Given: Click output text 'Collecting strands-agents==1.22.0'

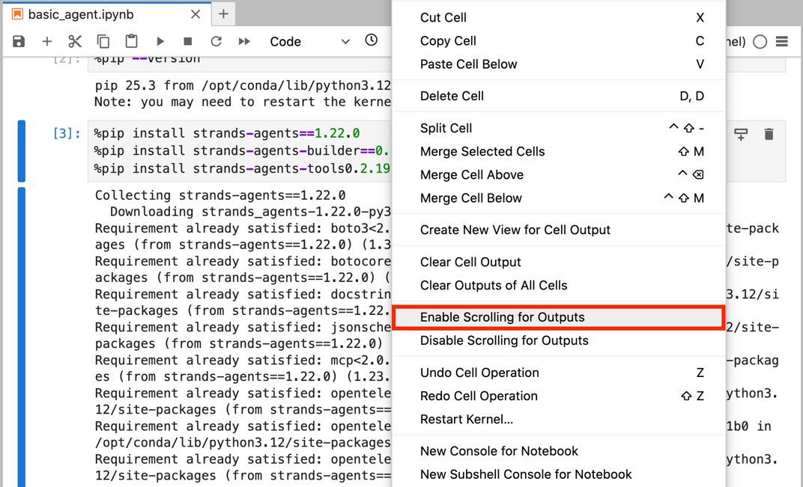Looking at the screenshot, I should pos(220,195).
